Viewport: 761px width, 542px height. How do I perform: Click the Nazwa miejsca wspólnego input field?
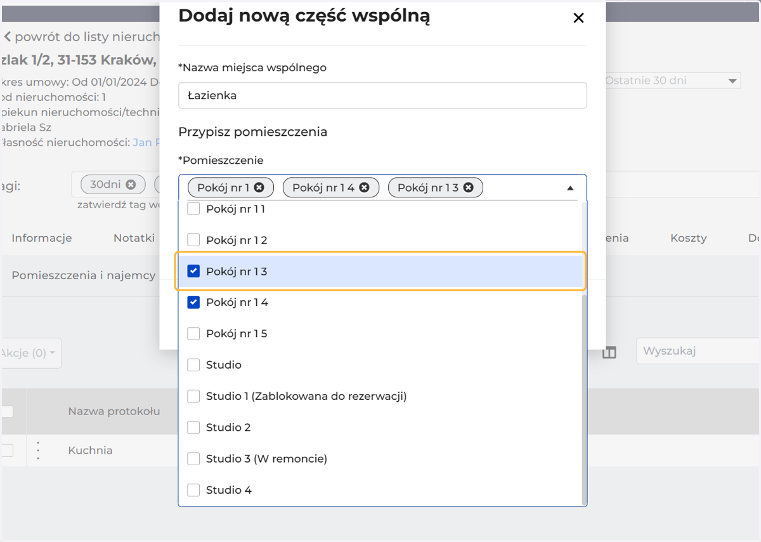coord(382,95)
